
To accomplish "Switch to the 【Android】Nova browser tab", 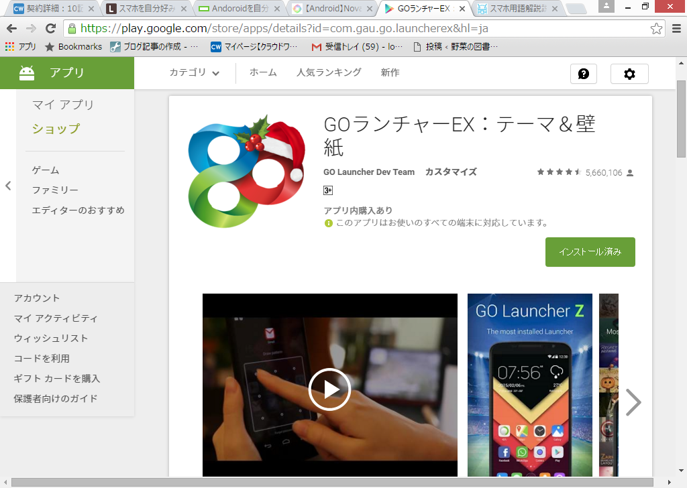I will 333,8.
